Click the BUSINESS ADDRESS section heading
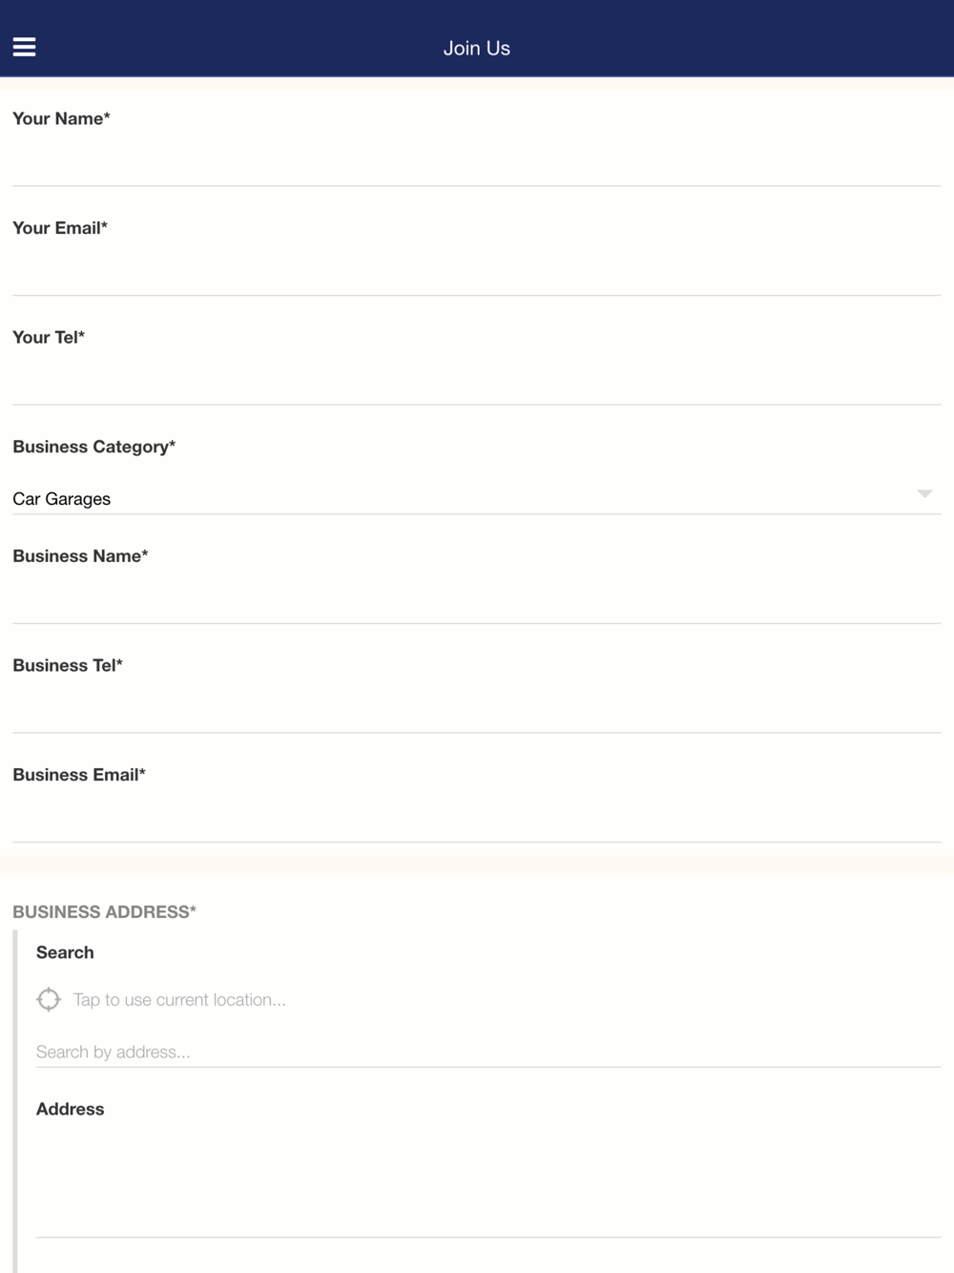Viewport: 954px width, 1273px height. [104, 911]
